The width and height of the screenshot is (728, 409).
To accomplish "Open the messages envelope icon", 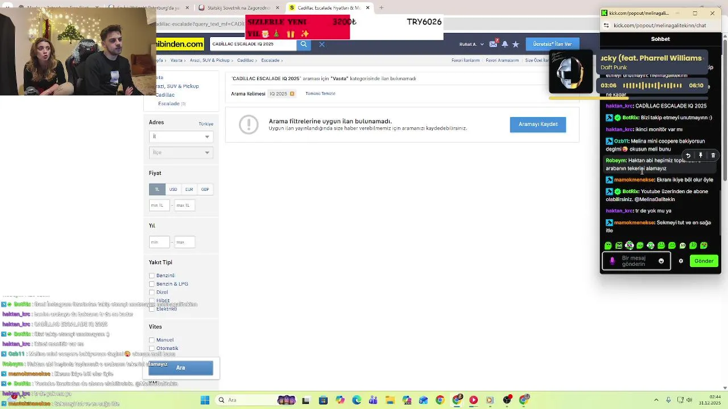I will pyautogui.click(x=493, y=44).
